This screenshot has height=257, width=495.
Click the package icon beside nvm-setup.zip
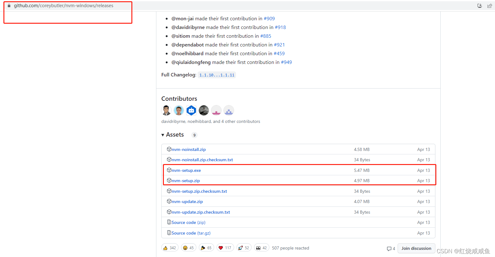pyautogui.click(x=169, y=180)
